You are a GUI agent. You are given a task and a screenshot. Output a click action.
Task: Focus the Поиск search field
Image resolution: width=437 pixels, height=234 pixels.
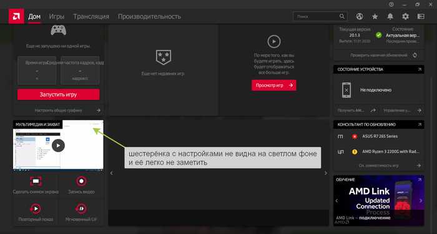(x=320, y=16)
